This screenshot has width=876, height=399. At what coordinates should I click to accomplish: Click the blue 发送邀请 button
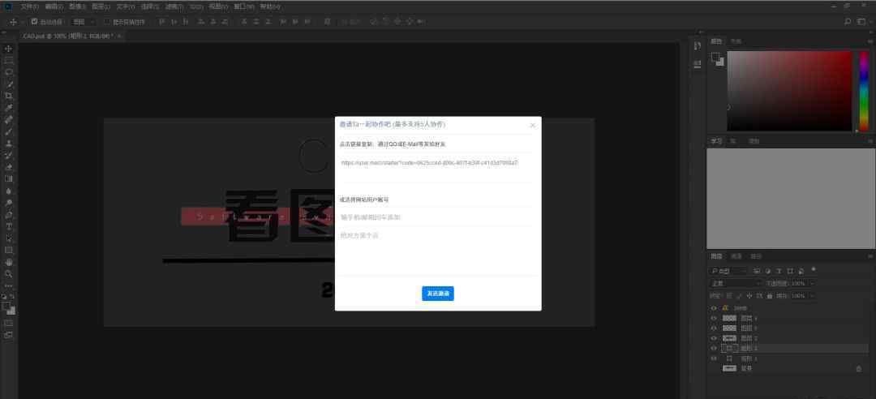pyautogui.click(x=438, y=294)
